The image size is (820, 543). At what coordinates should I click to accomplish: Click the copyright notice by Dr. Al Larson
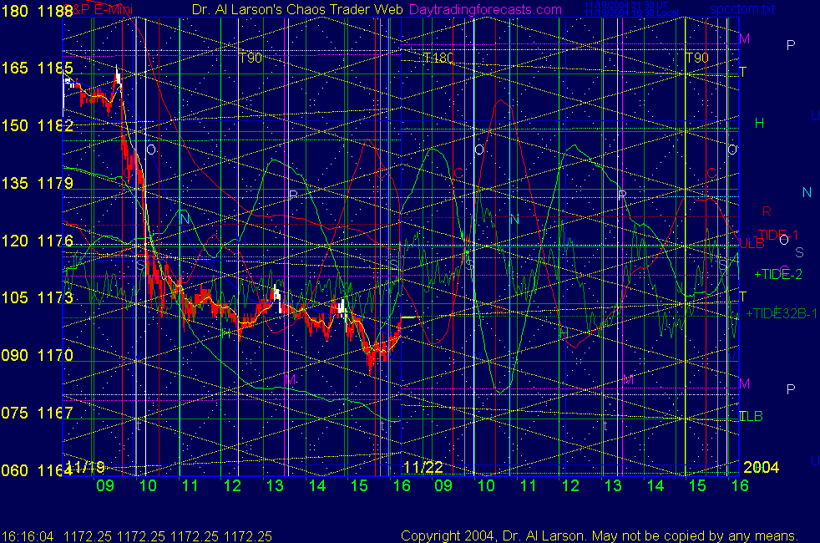coord(600,535)
